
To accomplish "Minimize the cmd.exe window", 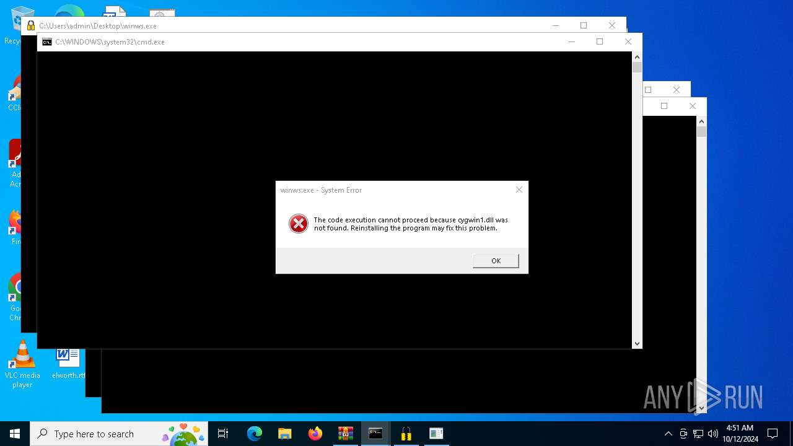I will (x=571, y=42).
